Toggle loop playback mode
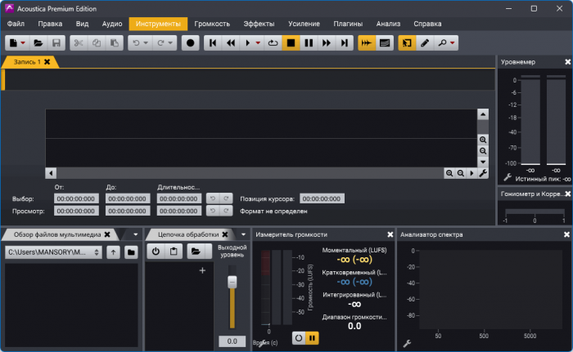 (273, 42)
